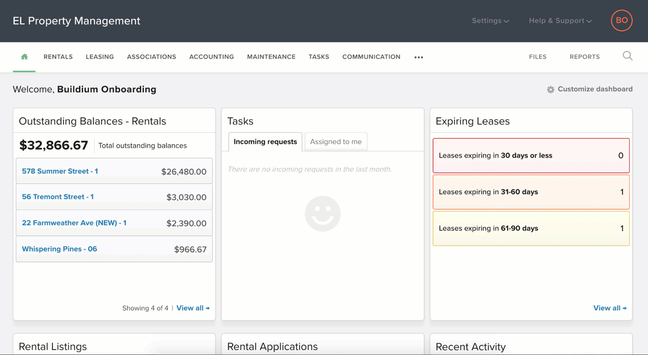Expand the Settings dropdown

[490, 21]
